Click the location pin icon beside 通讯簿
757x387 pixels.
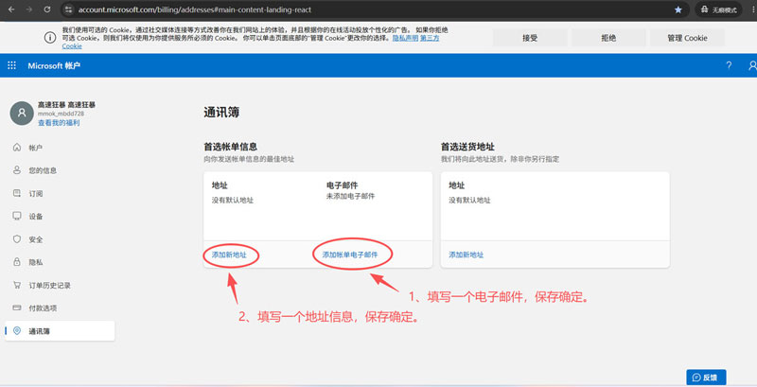click(17, 330)
